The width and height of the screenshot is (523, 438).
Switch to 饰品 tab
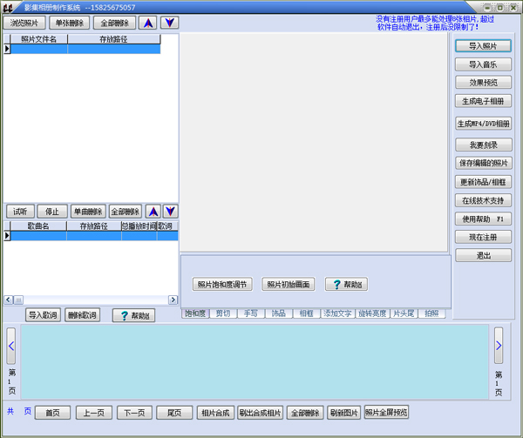(279, 313)
